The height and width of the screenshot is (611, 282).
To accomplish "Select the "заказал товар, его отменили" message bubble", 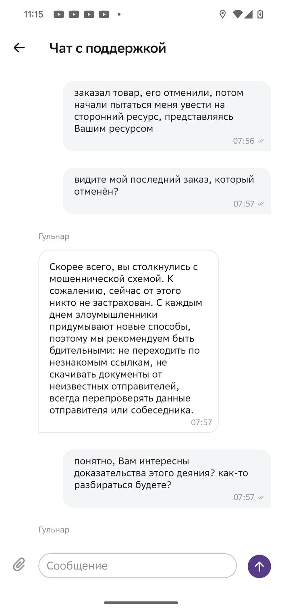I will point(167,116).
